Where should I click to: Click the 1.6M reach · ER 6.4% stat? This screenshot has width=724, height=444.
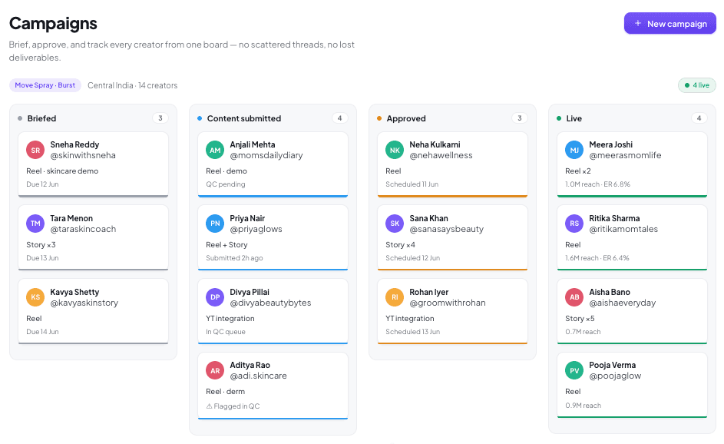coord(597,258)
